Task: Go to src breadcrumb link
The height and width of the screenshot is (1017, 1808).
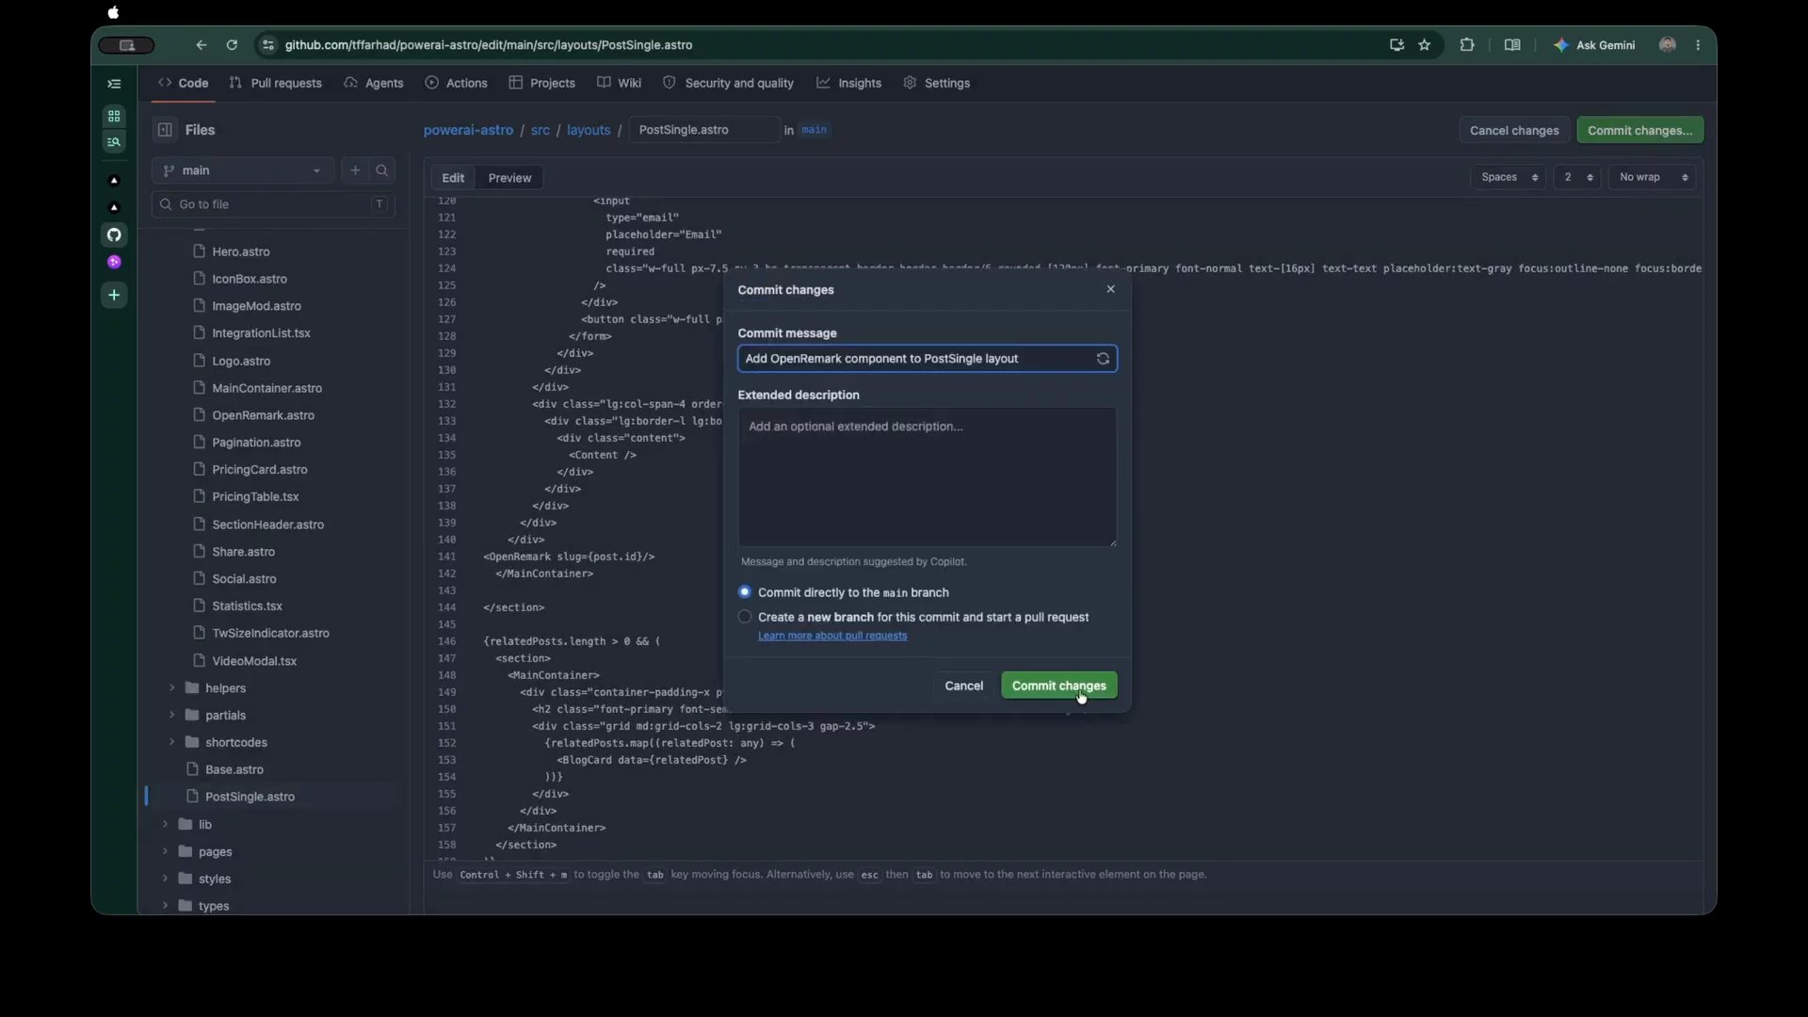Action: click(x=540, y=130)
